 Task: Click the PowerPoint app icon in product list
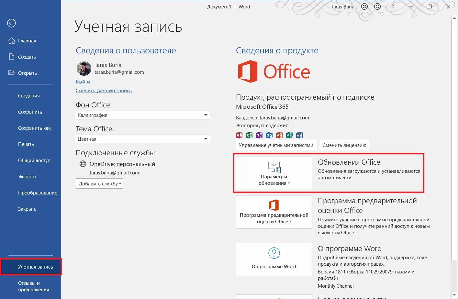(279, 135)
